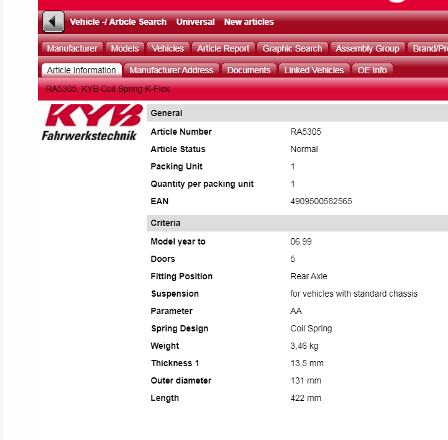
Task: Click the Fitting Position value Rear Axle
Action: point(309,277)
